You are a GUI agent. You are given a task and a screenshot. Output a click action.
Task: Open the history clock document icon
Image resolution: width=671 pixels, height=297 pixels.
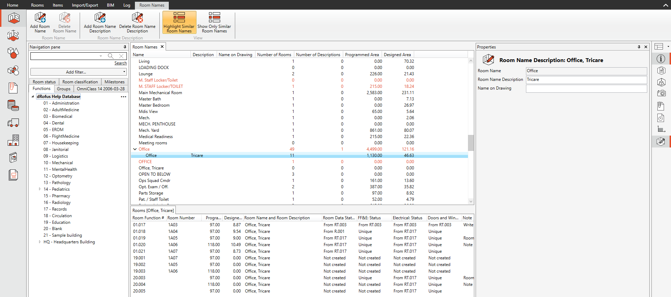[x=661, y=118]
